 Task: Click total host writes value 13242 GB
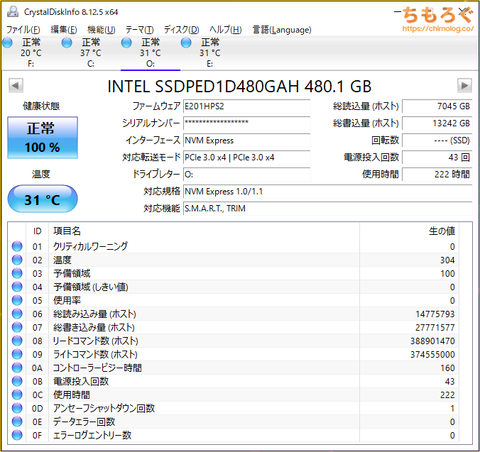(x=437, y=123)
